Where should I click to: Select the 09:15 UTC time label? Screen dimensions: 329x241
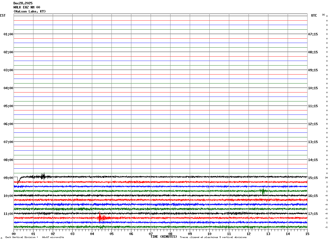pos(313,70)
